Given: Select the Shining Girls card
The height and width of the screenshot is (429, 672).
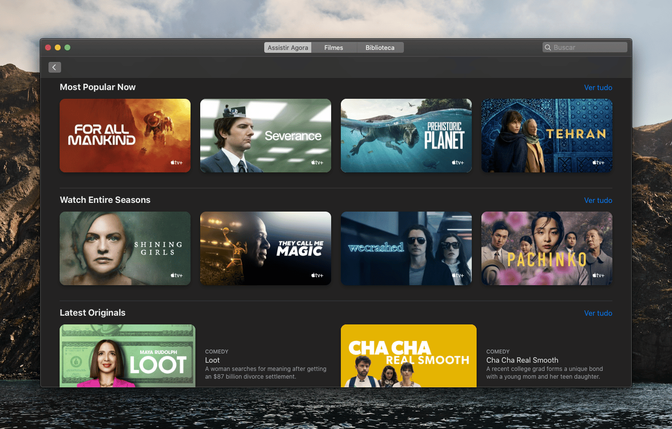Looking at the screenshot, I should coord(125,248).
